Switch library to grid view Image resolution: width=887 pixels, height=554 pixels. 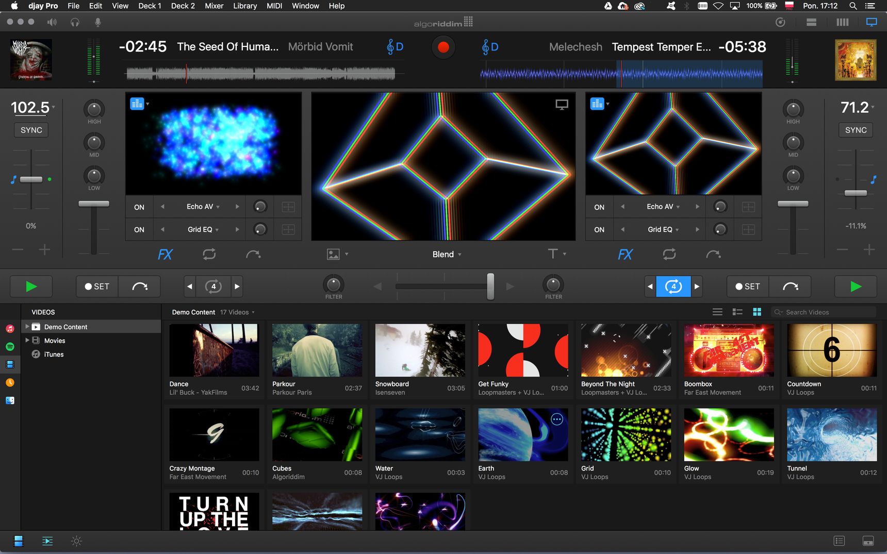click(x=757, y=312)
